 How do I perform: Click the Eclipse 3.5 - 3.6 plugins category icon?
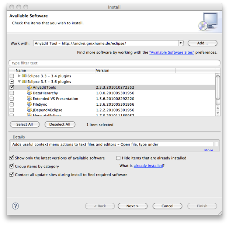click(x=24, y=82)
